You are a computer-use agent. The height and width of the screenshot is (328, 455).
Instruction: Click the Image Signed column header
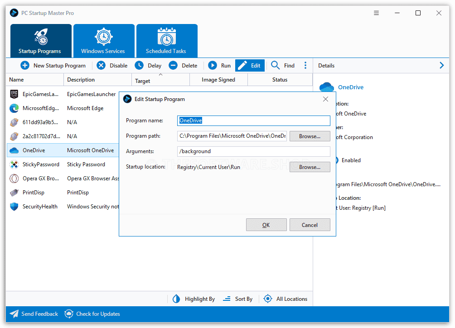(x=219, y=80)
